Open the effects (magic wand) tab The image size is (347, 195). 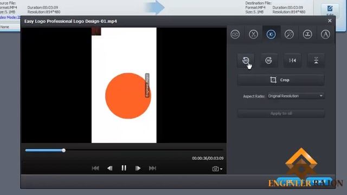(x=289, y=35)
